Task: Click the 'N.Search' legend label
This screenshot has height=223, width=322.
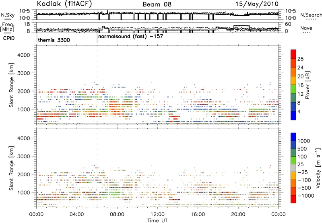Action: click(311, 15)
